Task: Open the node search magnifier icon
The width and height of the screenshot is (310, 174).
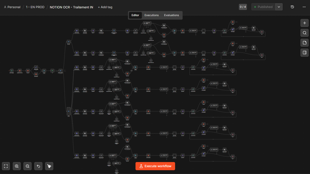Action: pos(304,33)
